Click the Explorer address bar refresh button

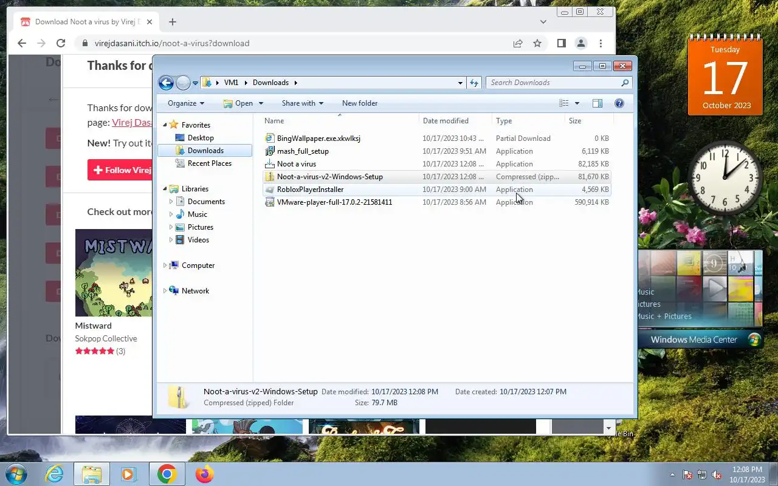[x=474, y=83]
